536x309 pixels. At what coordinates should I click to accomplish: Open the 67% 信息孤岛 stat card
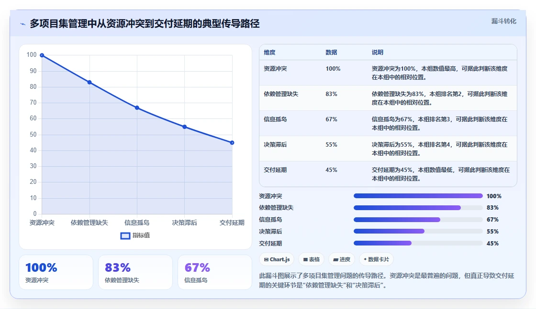pyautogui.click(x=215, y=272)
